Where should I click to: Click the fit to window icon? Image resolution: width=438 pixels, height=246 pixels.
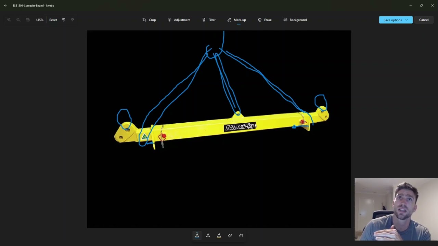click(28, 20)
